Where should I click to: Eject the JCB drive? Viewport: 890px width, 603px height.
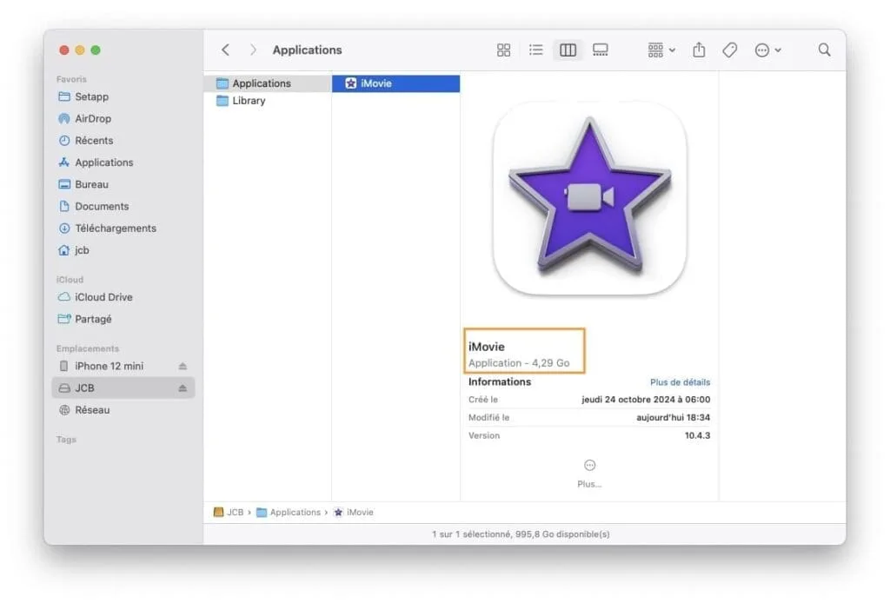183,388
